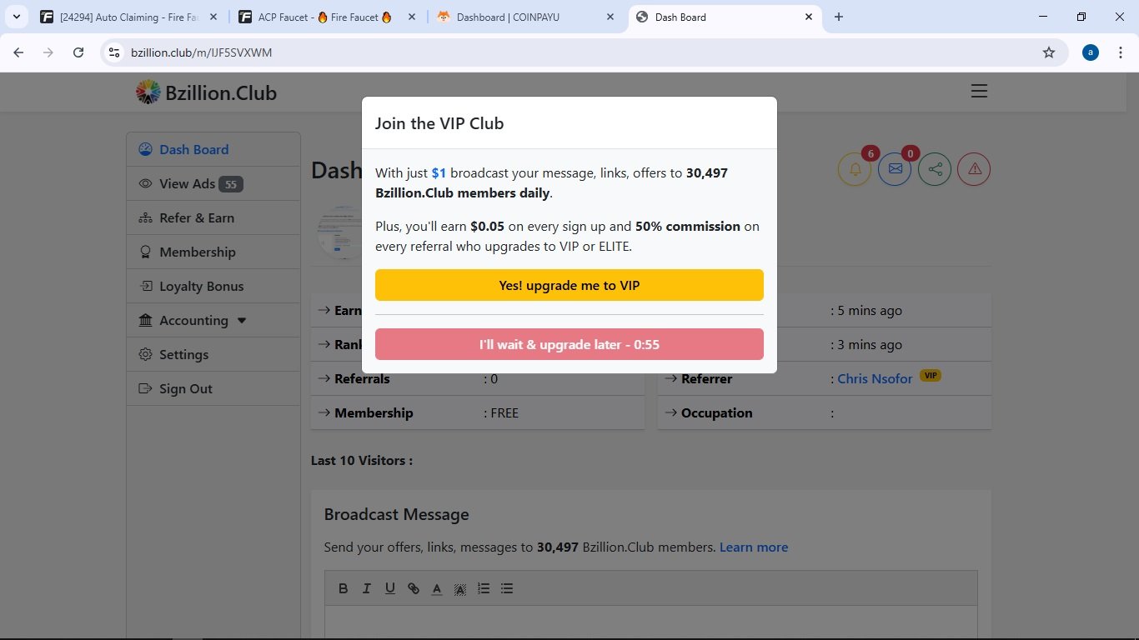Open Settings in the sidebar
The height and width of the screenshot is (640, 1139).
[x=213, y=354]
